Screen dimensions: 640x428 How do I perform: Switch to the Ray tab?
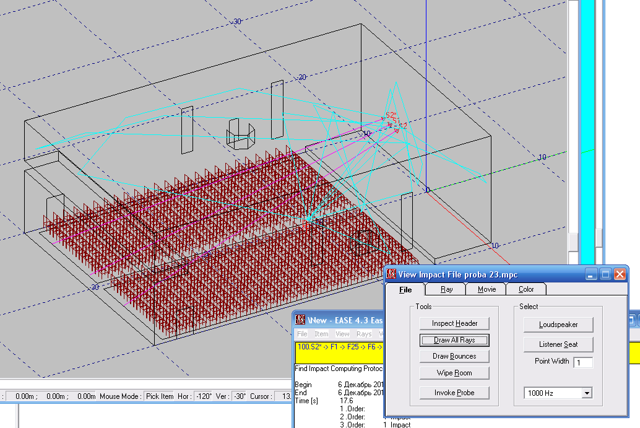pyautogui.click(x=446, y=289)
